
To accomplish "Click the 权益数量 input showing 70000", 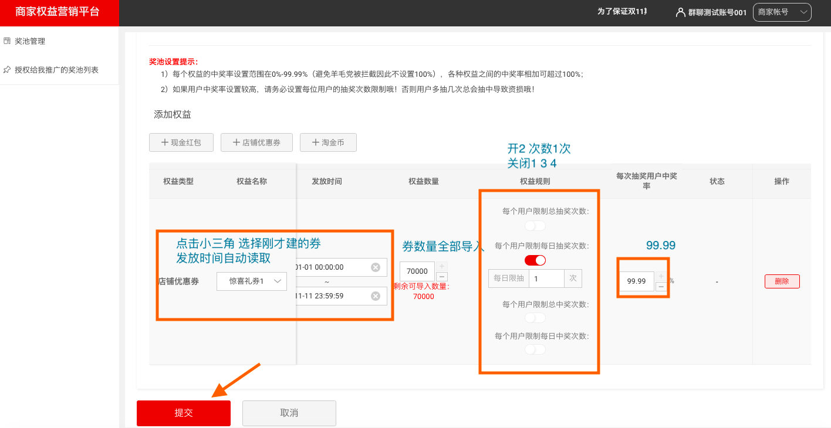I will [x=417, y=271].
